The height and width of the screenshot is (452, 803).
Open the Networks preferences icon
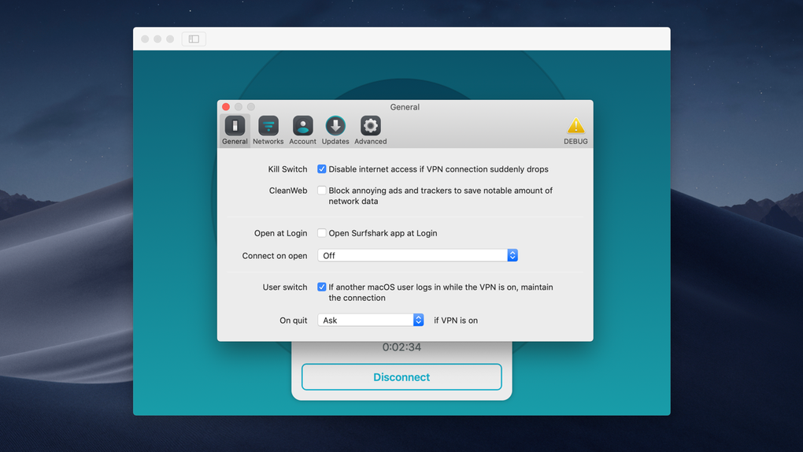coord(268,130)
